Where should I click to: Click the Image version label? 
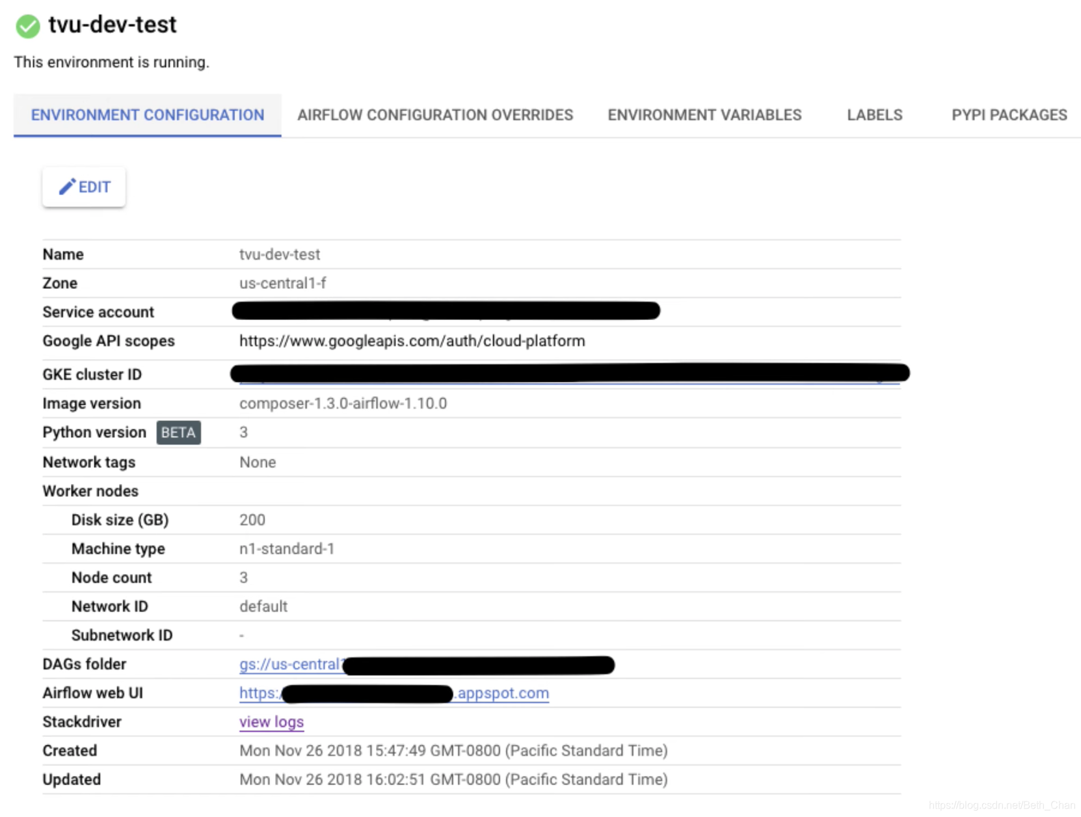click(x=92, y=403)
